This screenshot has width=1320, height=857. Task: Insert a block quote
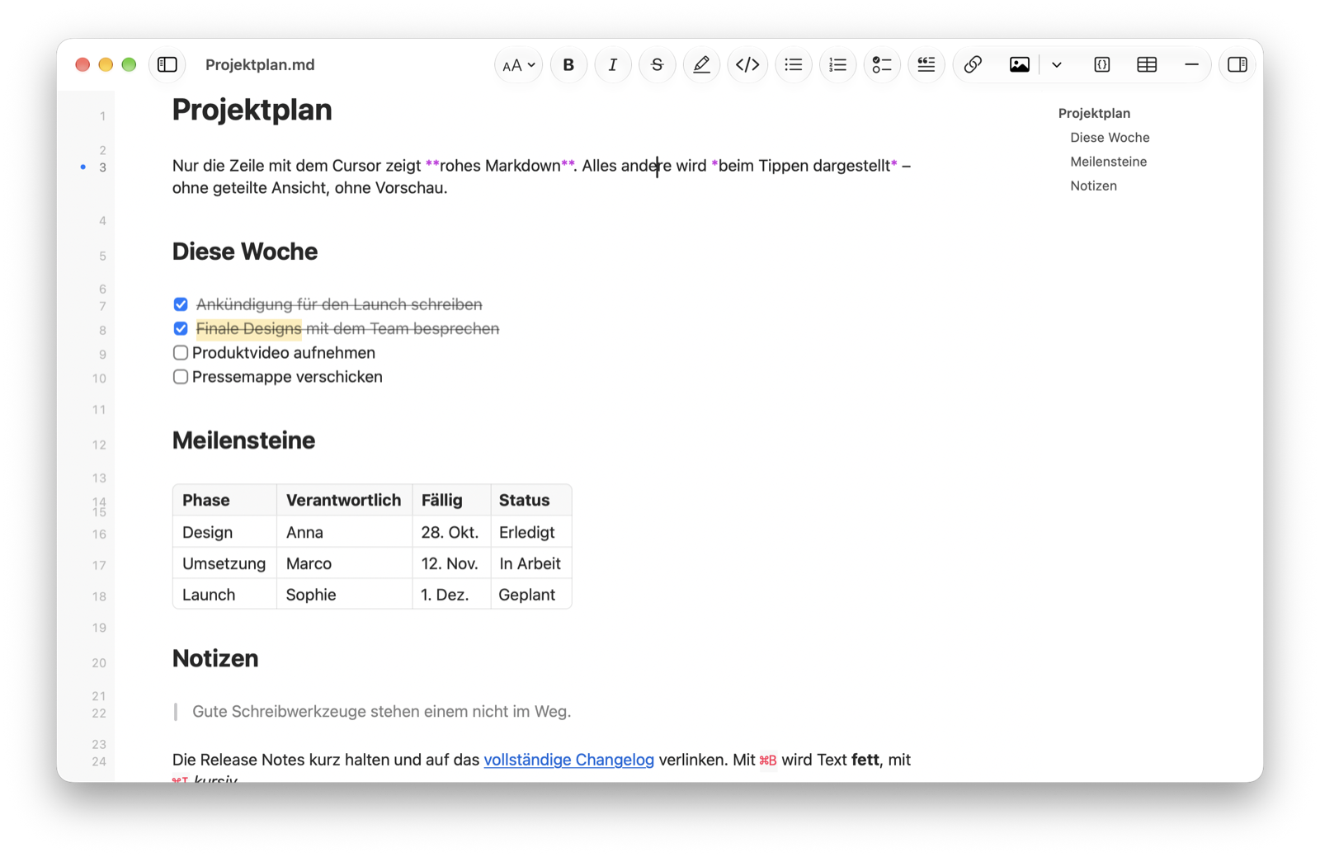(926, 64)
